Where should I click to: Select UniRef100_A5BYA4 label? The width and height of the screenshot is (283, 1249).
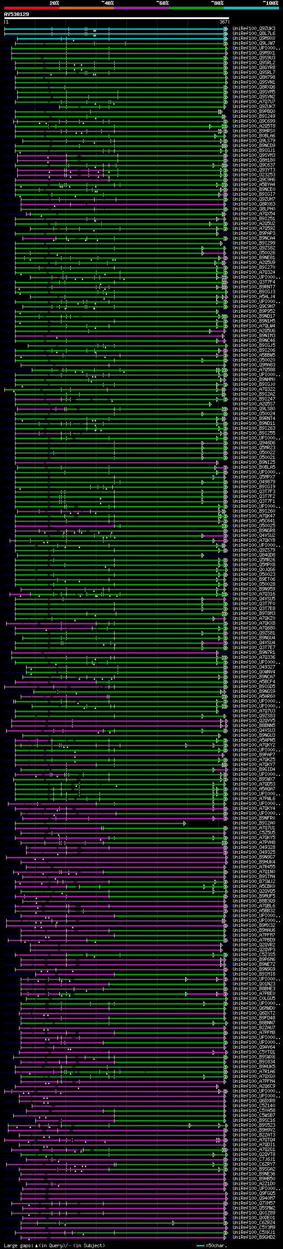coord(254,185)
